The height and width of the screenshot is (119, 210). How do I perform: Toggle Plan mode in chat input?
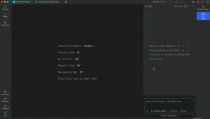tap(183, 111)
